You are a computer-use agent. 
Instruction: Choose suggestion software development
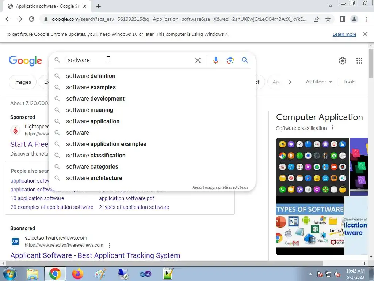pos(152,99)
